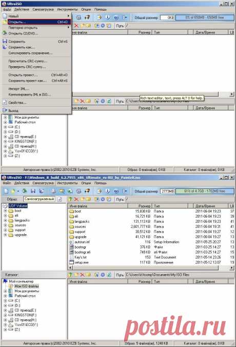This screenshot has height=347, width=236.
Task: Click Общий размер field showing 2773MB
Action: tap(167, 191)
